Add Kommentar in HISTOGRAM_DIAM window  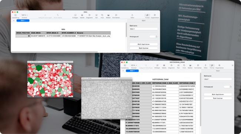(x=198, y=66)
